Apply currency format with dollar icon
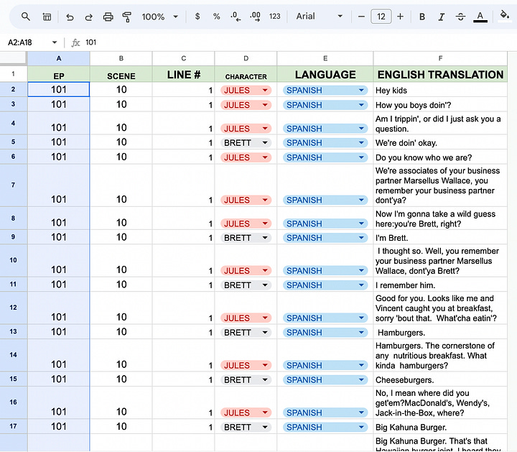This screenshot has height=452, width=517. 197,16
